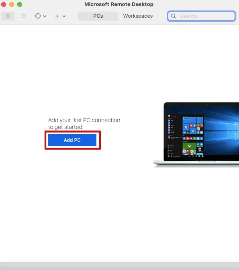Maximize window with green button
Image resolution: width=239 pixels, height=270 pixels.
click(x=20, y=4)
